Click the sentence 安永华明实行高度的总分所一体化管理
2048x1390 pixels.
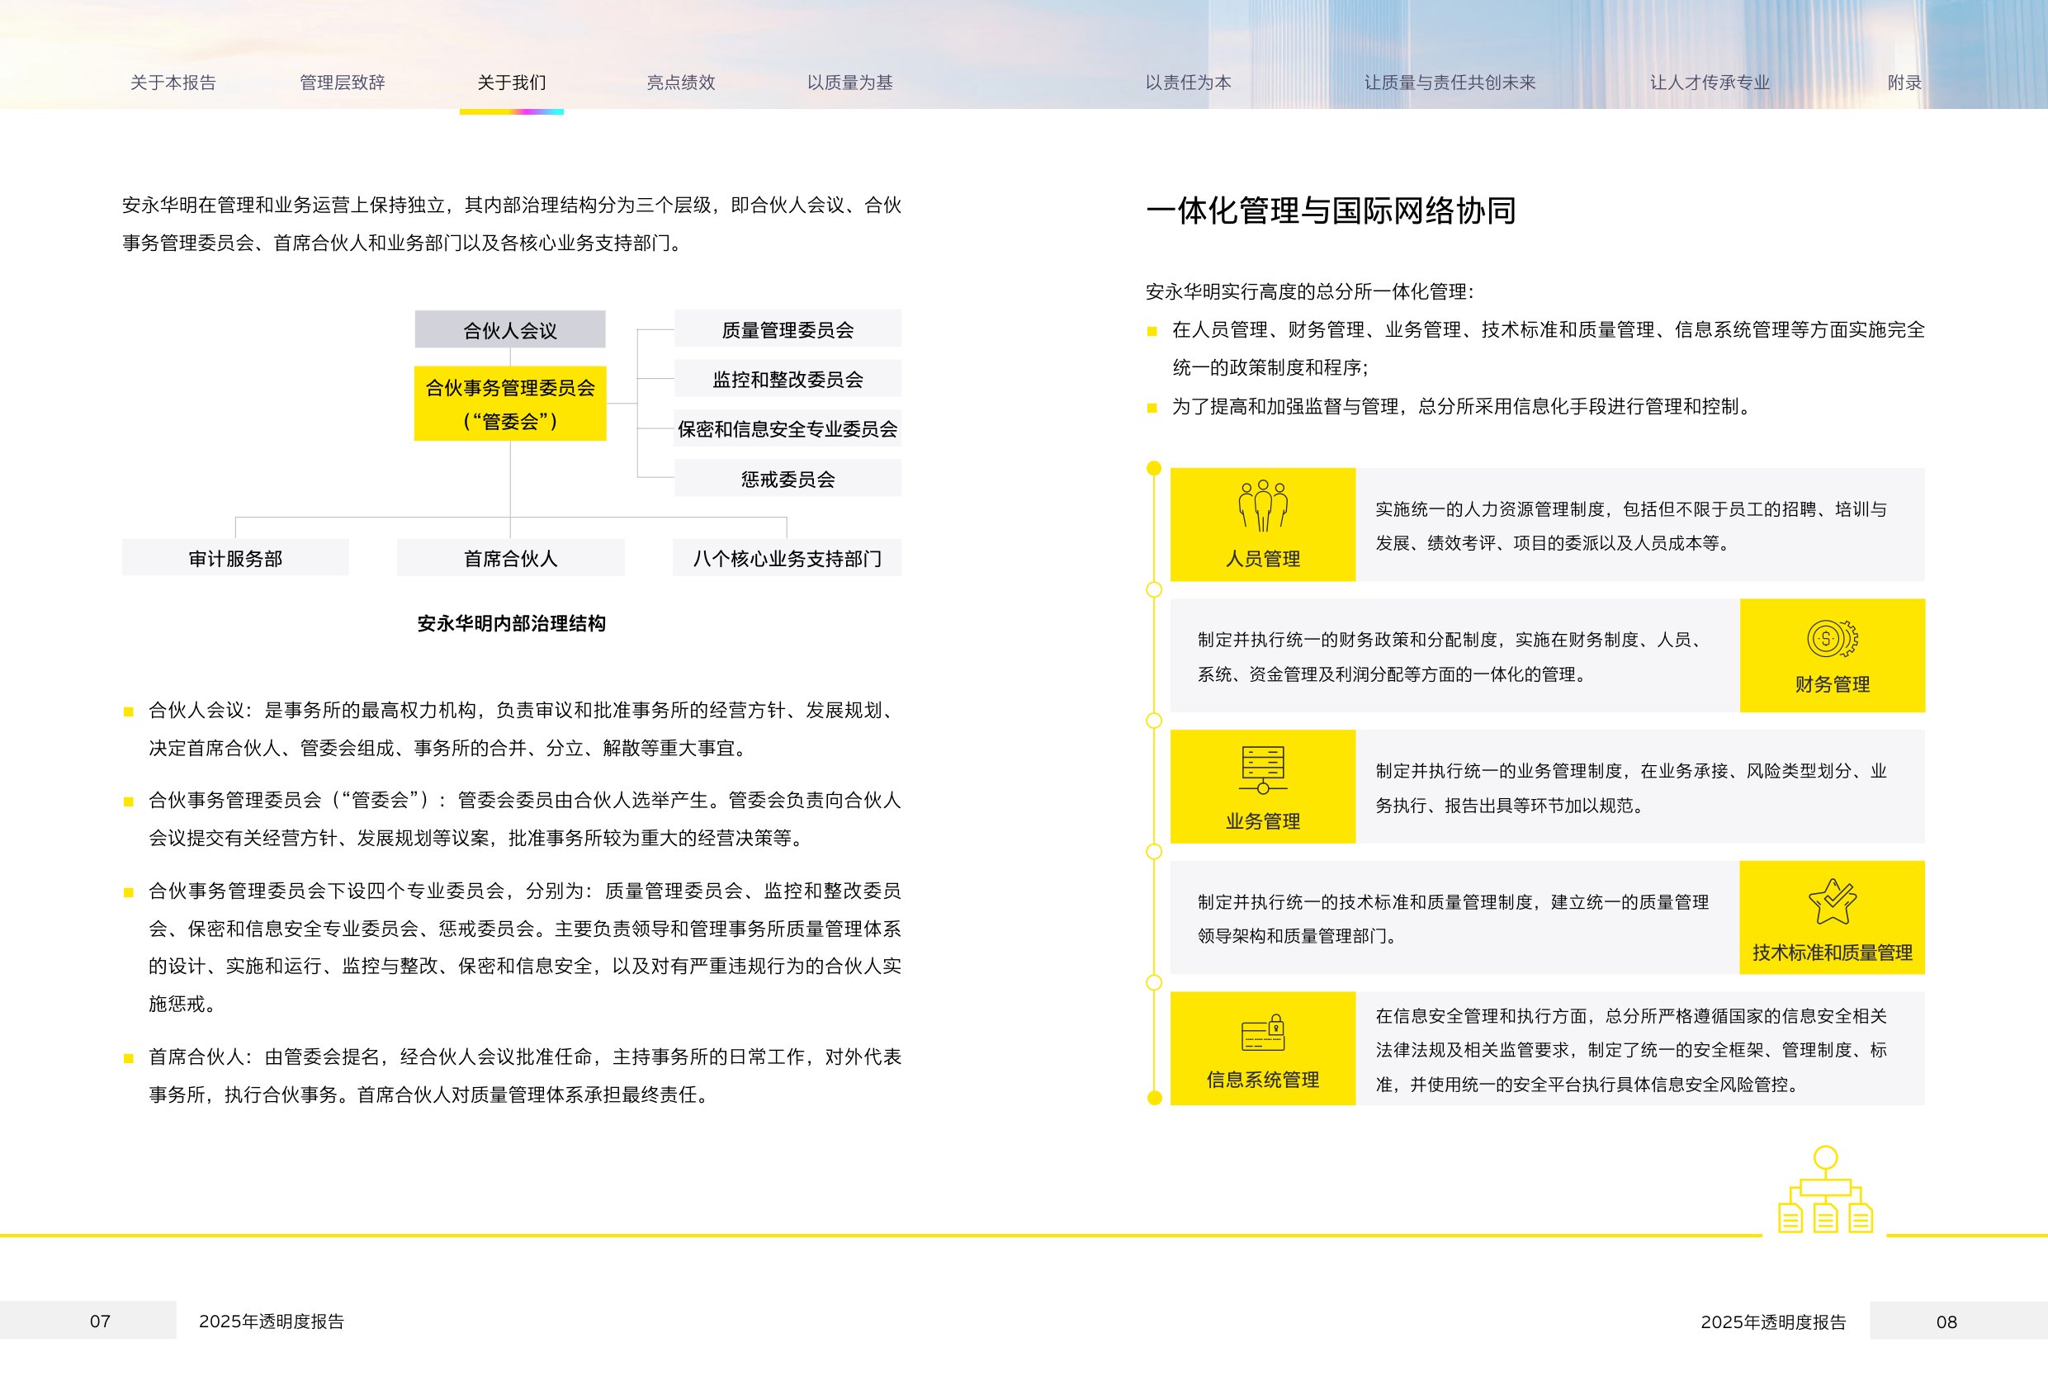[x=1309, y=291]
